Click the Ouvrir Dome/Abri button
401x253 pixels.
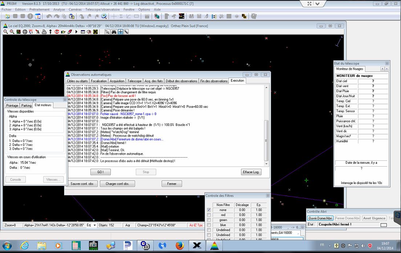[x=320, y=218]
